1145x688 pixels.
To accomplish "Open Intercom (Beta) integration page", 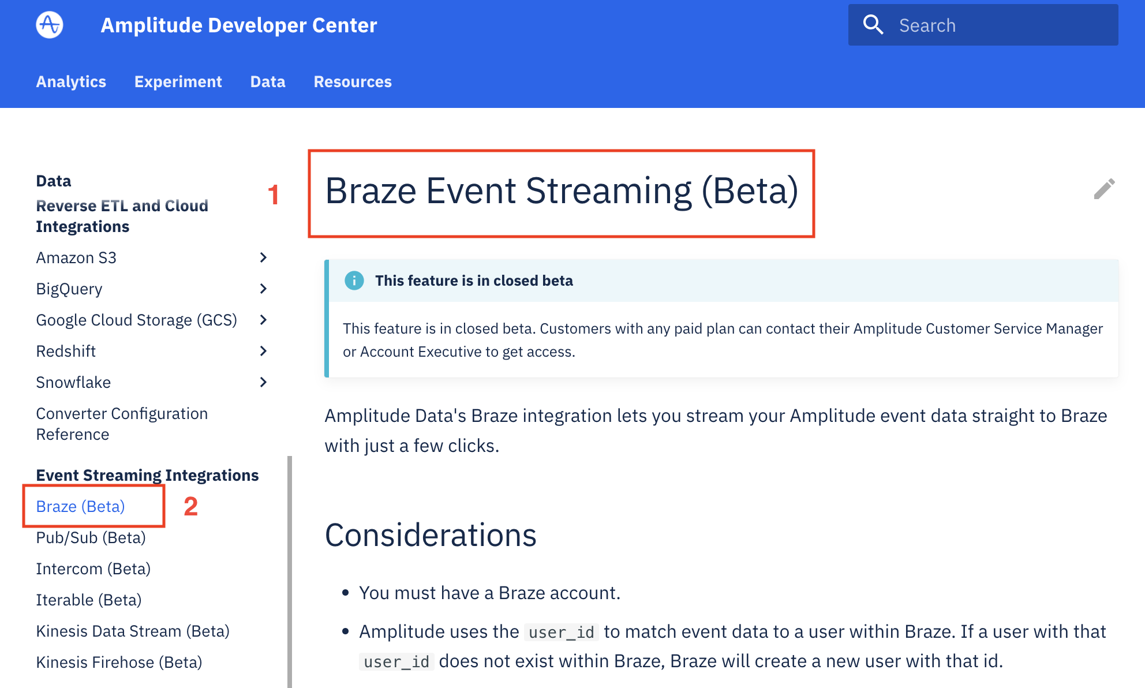I will 93,569.
